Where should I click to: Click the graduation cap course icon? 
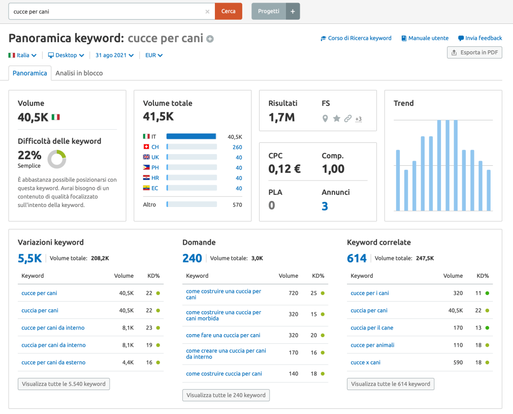tap(323, 38)
